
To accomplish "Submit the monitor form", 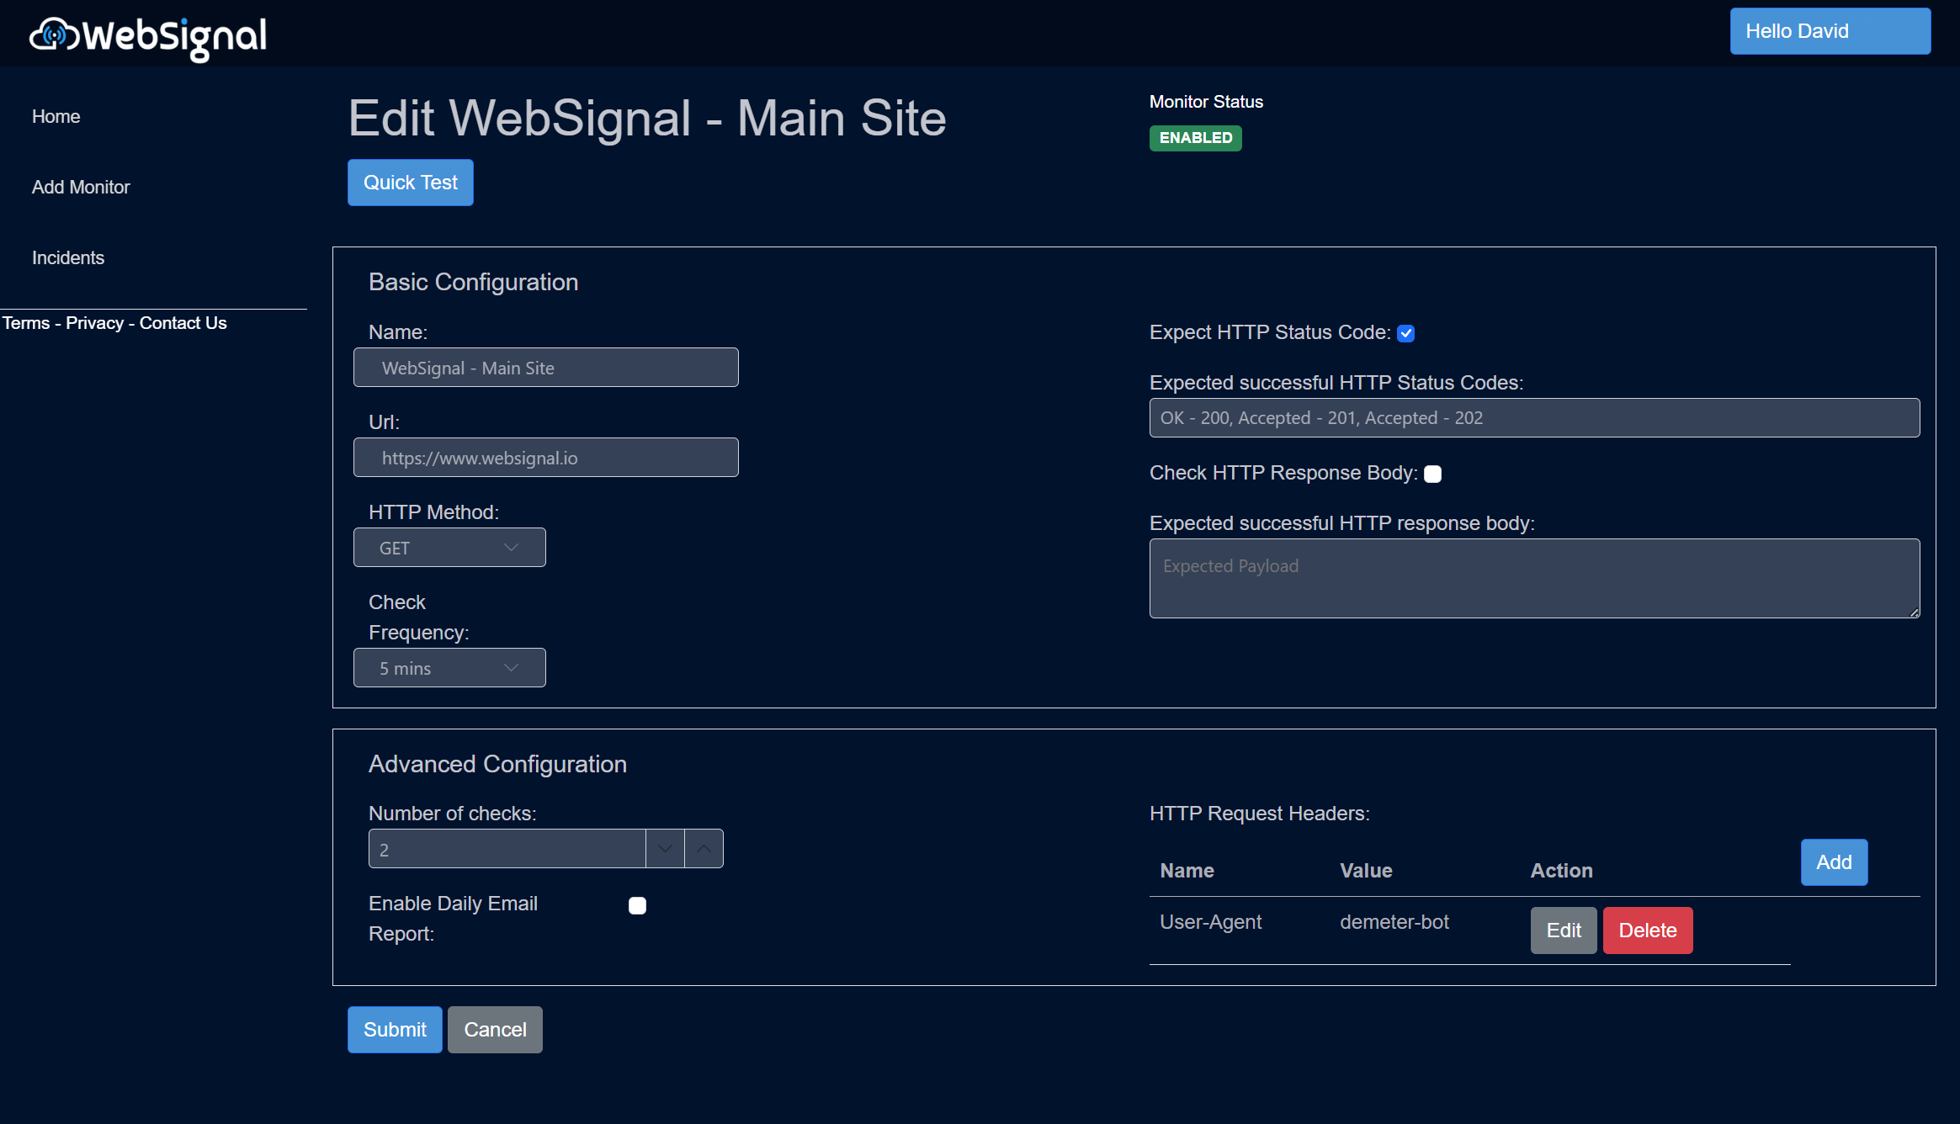I will 395,1030.
